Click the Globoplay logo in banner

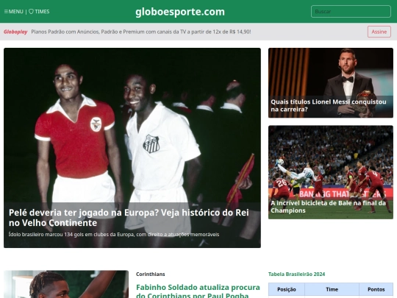click(x=15, y=32)
